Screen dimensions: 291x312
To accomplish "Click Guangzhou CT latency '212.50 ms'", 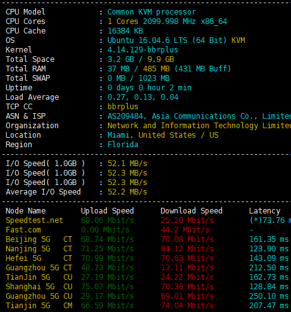I will tap(269, 268).
